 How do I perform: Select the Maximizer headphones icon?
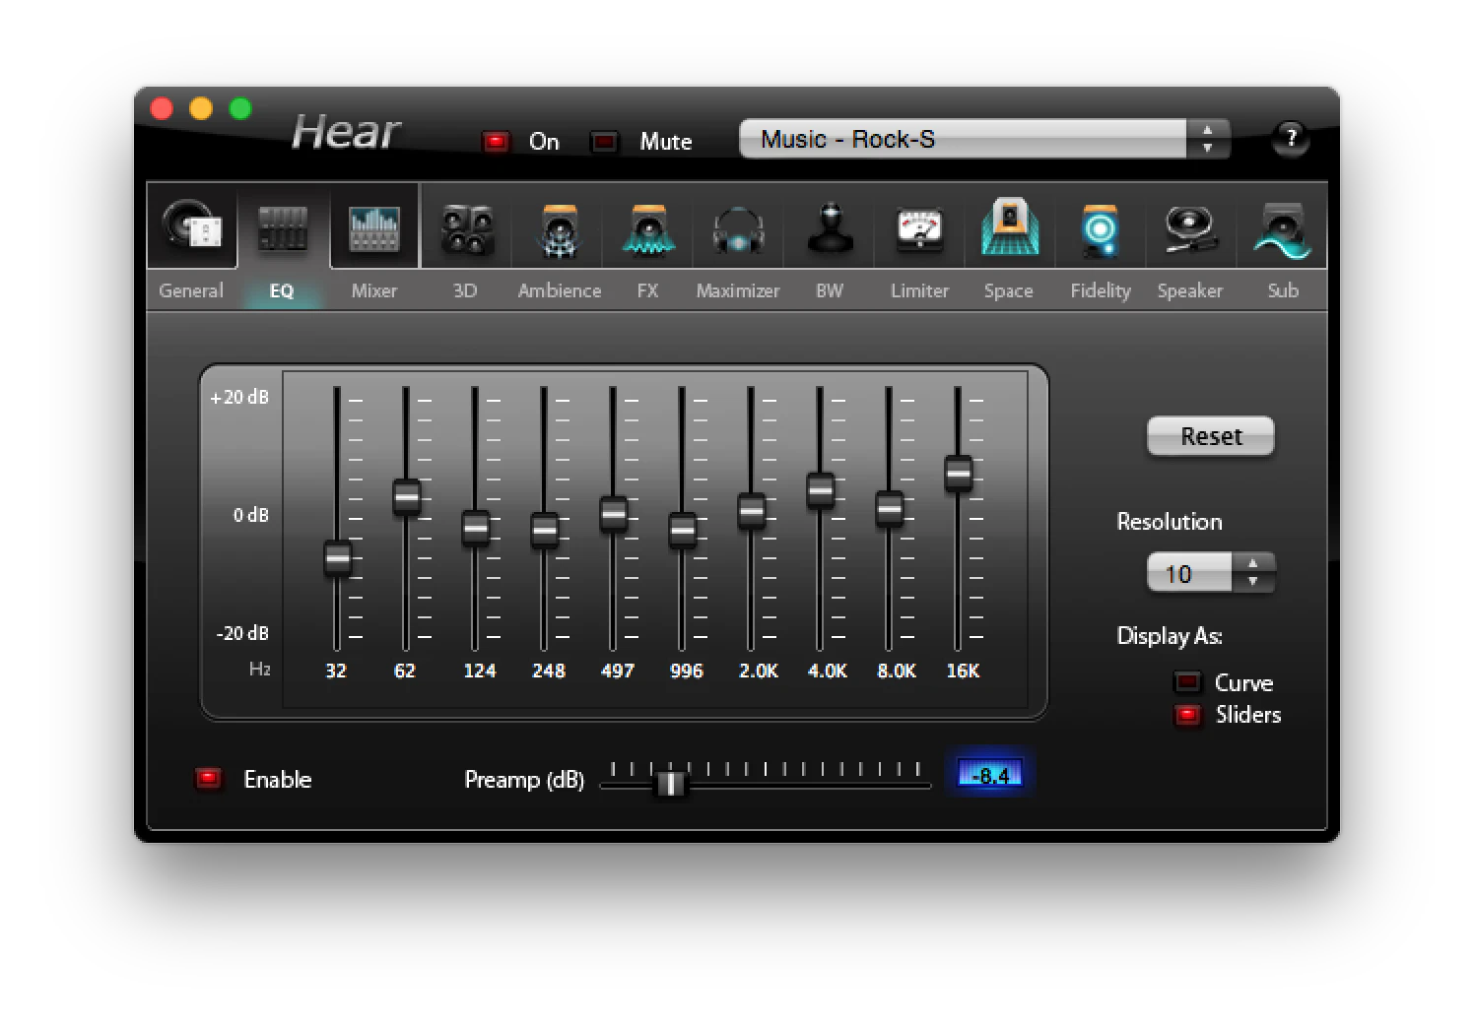(x=738, y=231)
